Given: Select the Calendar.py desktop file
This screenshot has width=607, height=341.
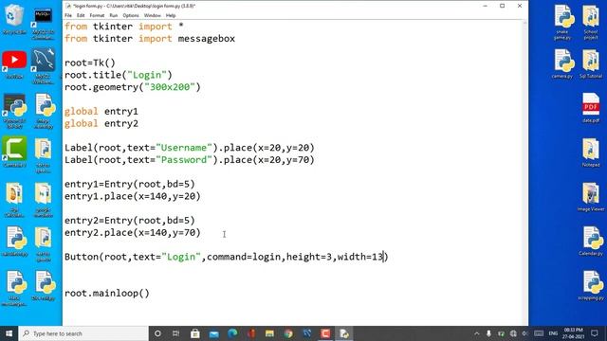Looking at the screenshot, I should [x=591, y=242].
